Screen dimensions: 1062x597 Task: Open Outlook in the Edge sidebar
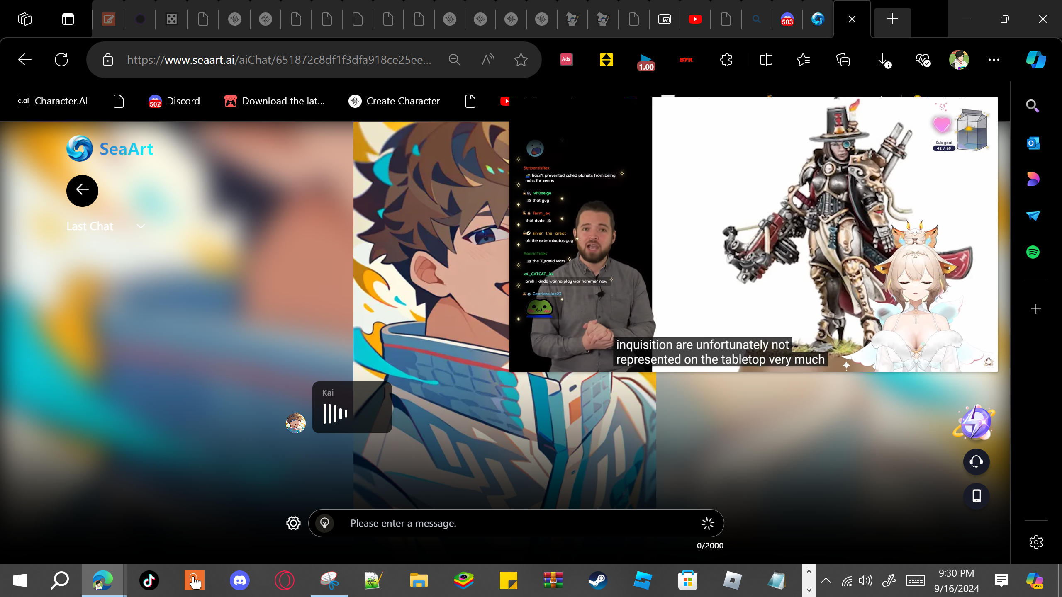(x=1033, y=143)
